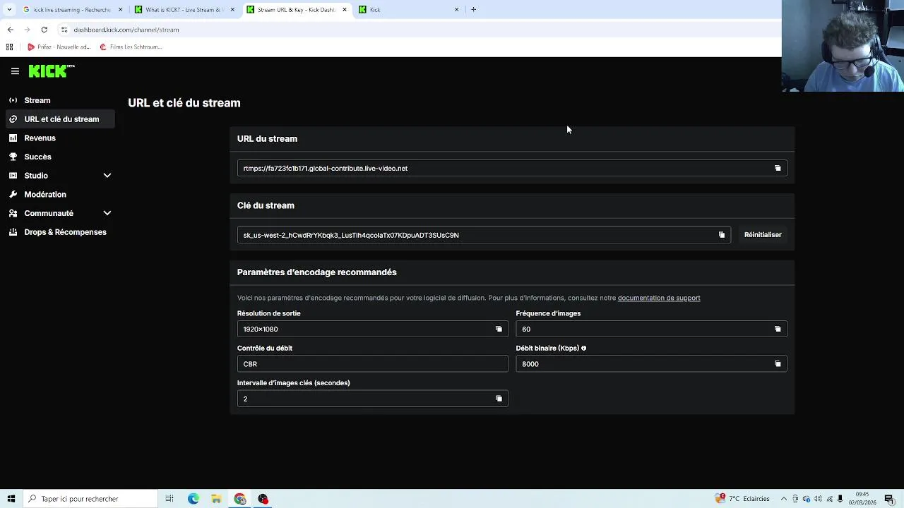Reload the page with browser refresh icon

click(44, 30)
